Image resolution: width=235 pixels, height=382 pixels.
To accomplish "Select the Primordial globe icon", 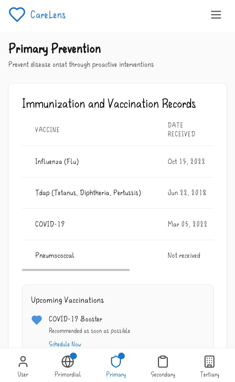I will [68, 362].
